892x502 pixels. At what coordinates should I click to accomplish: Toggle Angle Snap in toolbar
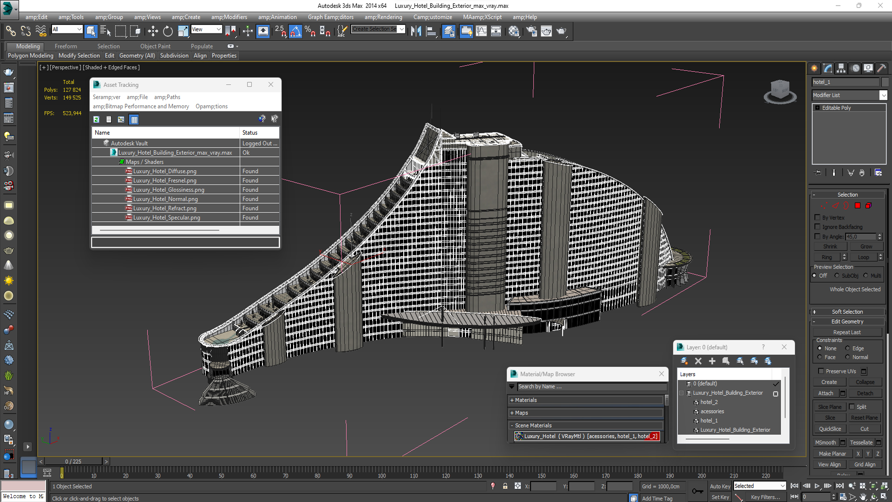point(295,31)
